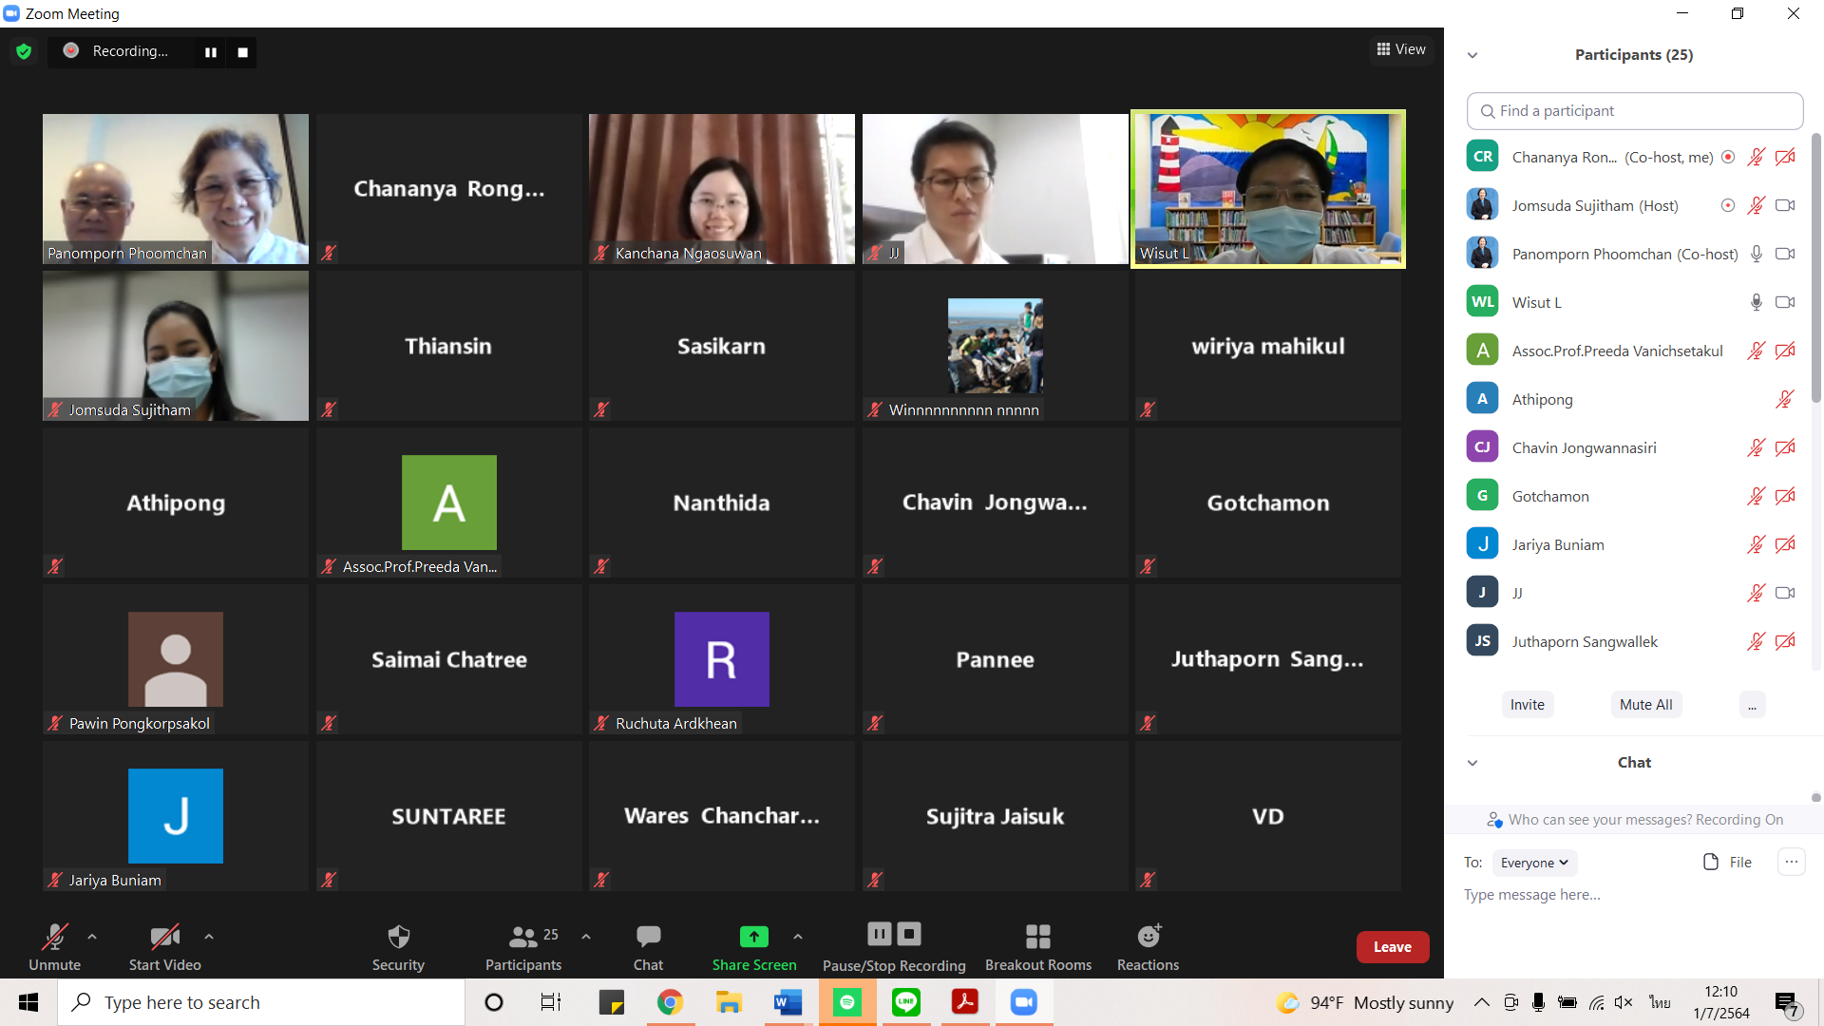The image size is (1824, 1026).
Task: Click the Ruchuta Ardkhean tile with R avatar
Action: point(722,659)
